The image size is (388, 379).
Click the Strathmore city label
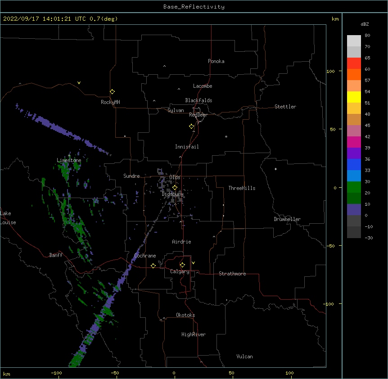click(232, 274)
